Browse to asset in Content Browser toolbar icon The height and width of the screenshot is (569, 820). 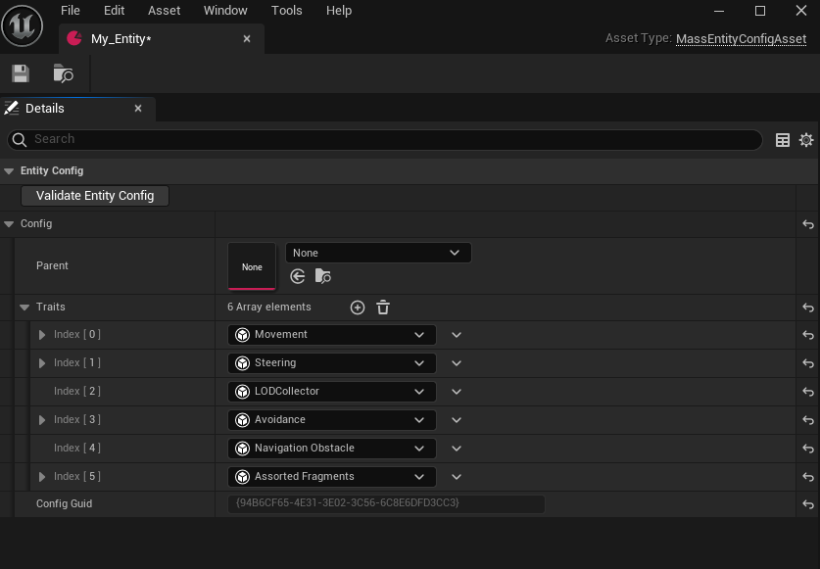pyautogui.click(x=64, y=73)
